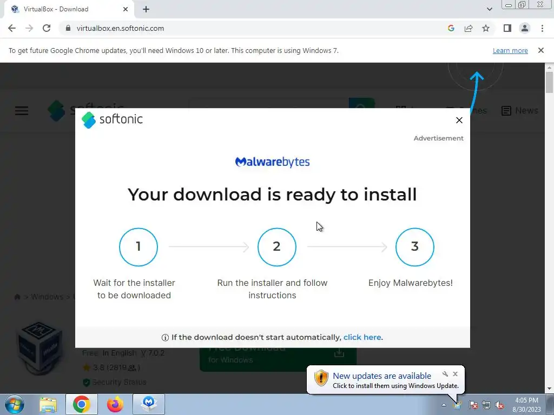
Task: Click the Softonic logo in popup
Action: pyautogui.click(x=112, y=119)
